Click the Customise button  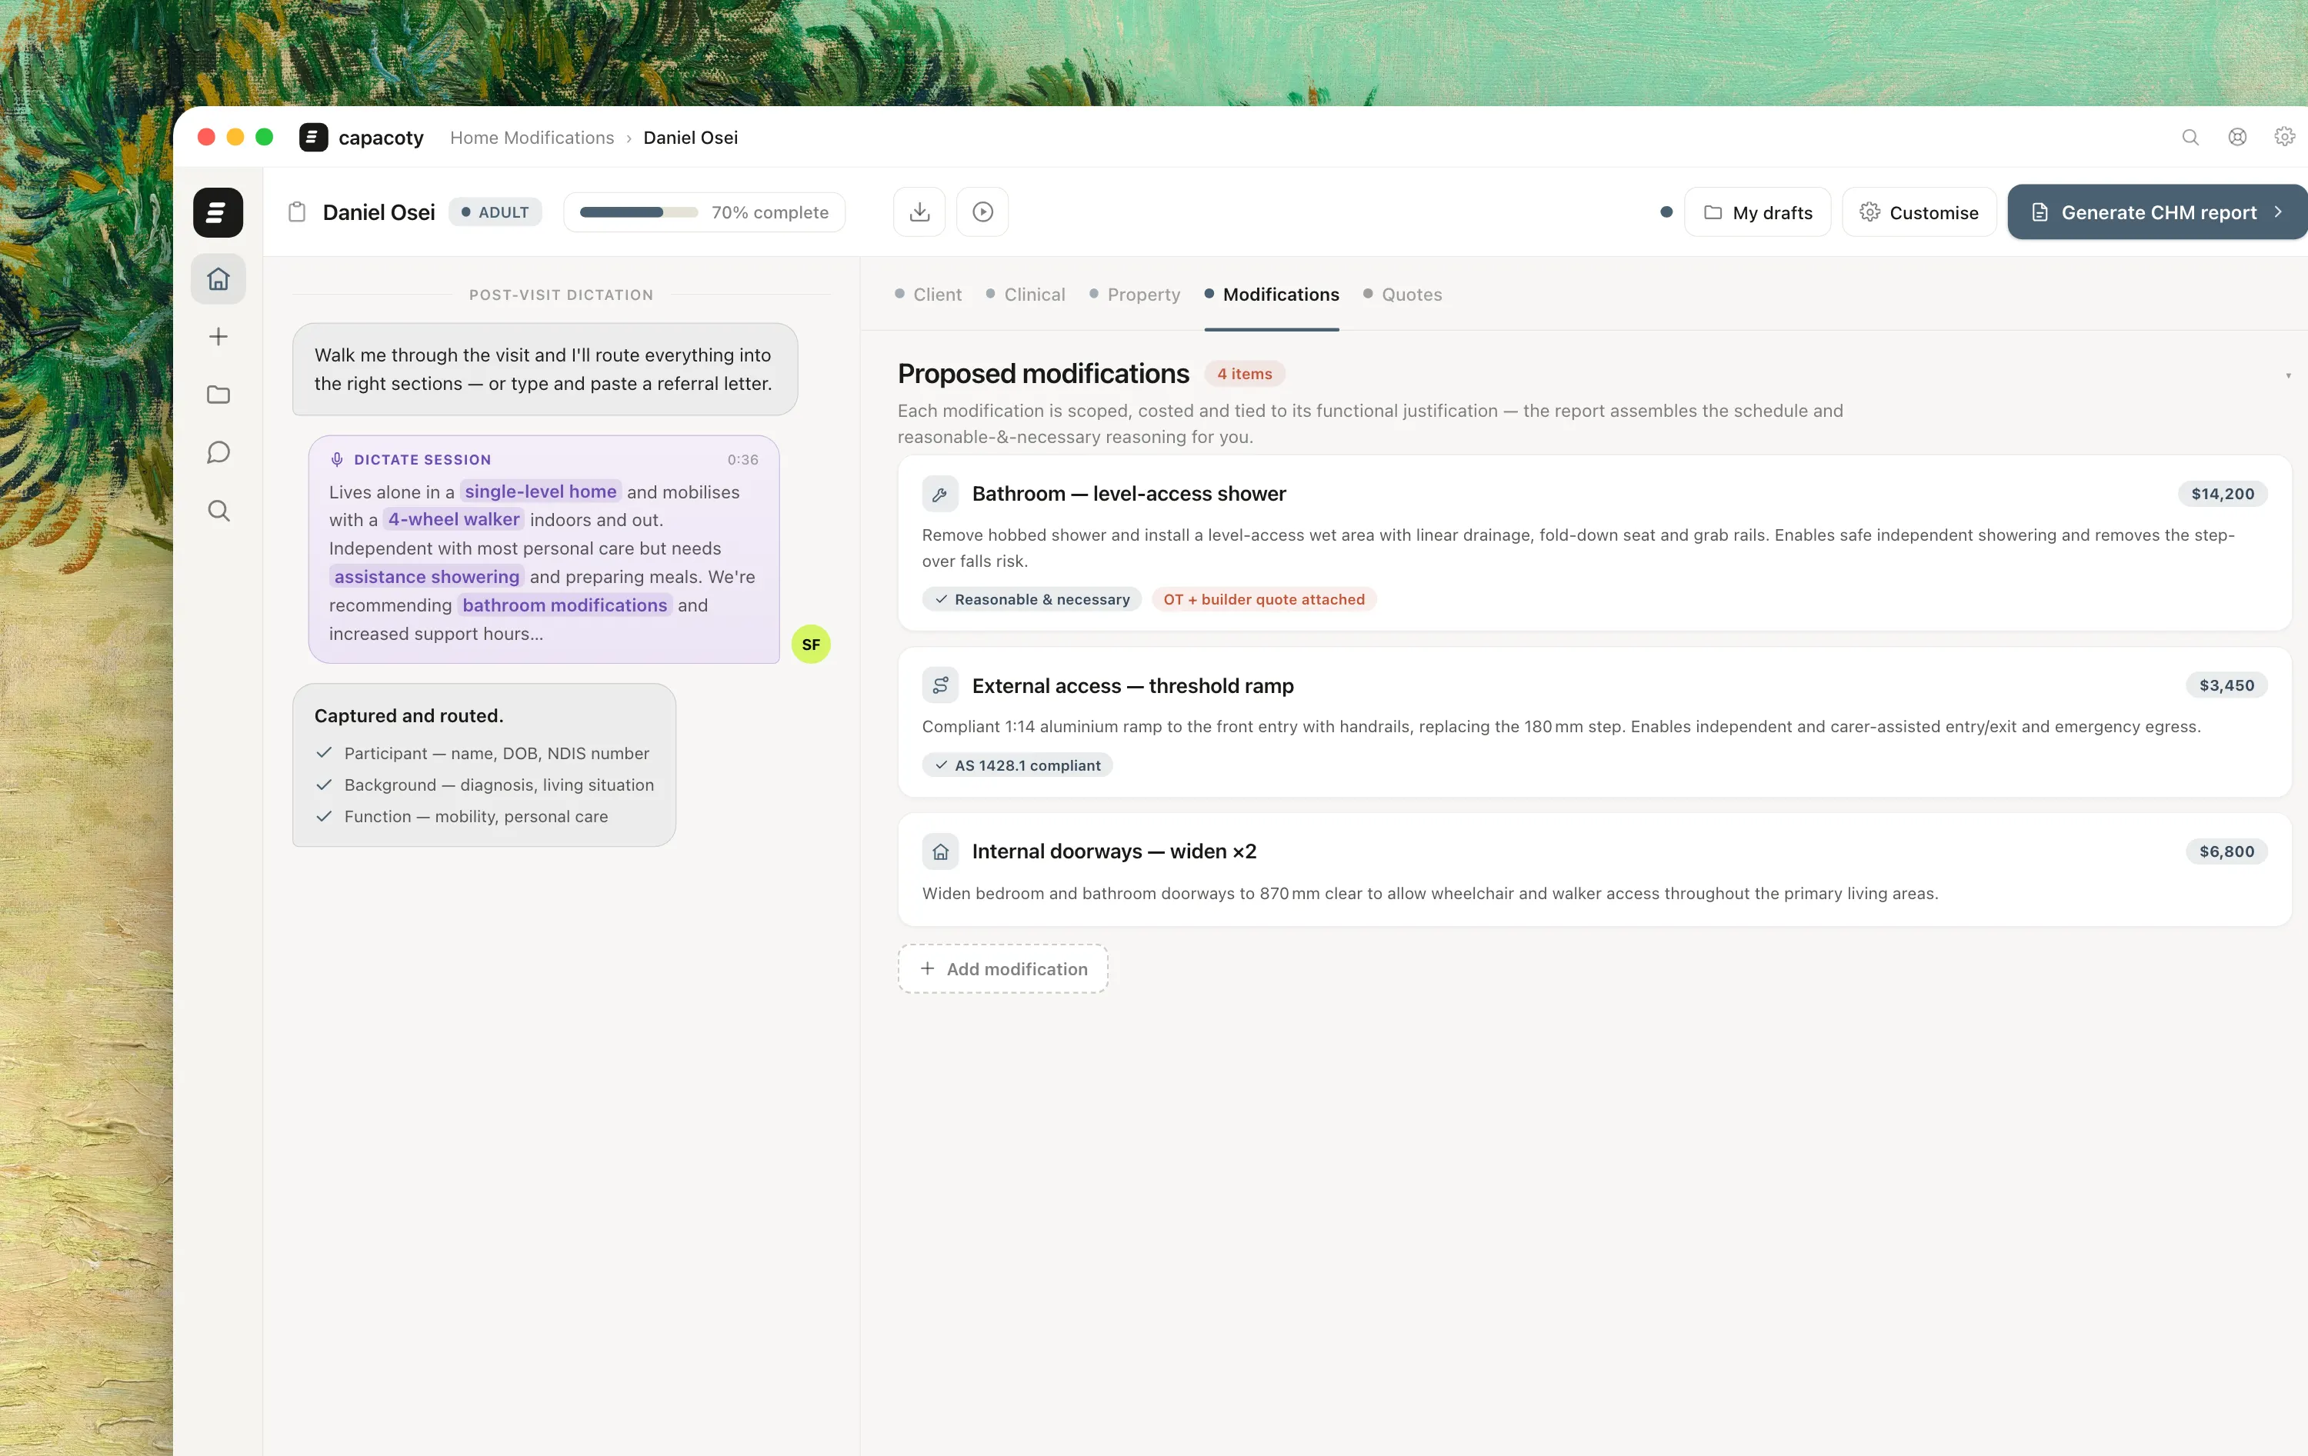[x=1919, y=212]
